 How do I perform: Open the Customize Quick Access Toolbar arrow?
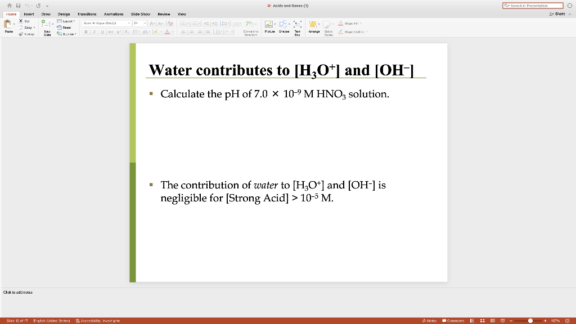(x=47, y=6)
